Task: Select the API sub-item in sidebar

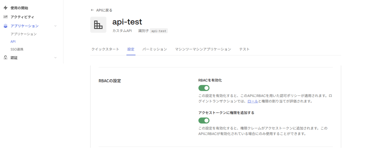Action: coord(13,42)
